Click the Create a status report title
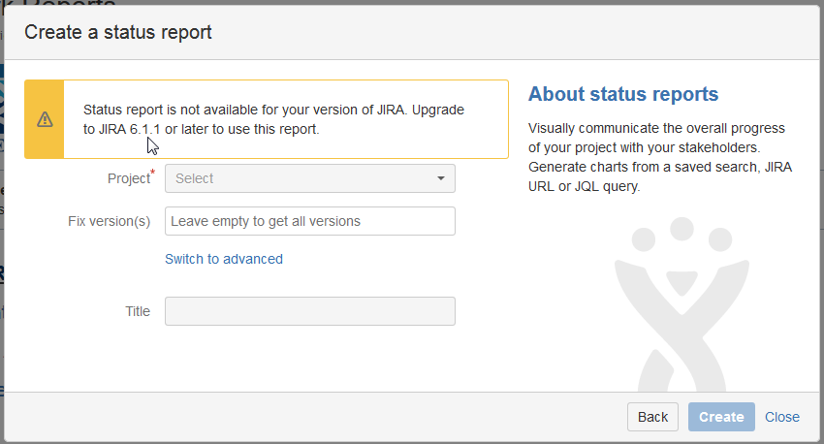Viewport: 824px width, 444px height. (118, 33)
